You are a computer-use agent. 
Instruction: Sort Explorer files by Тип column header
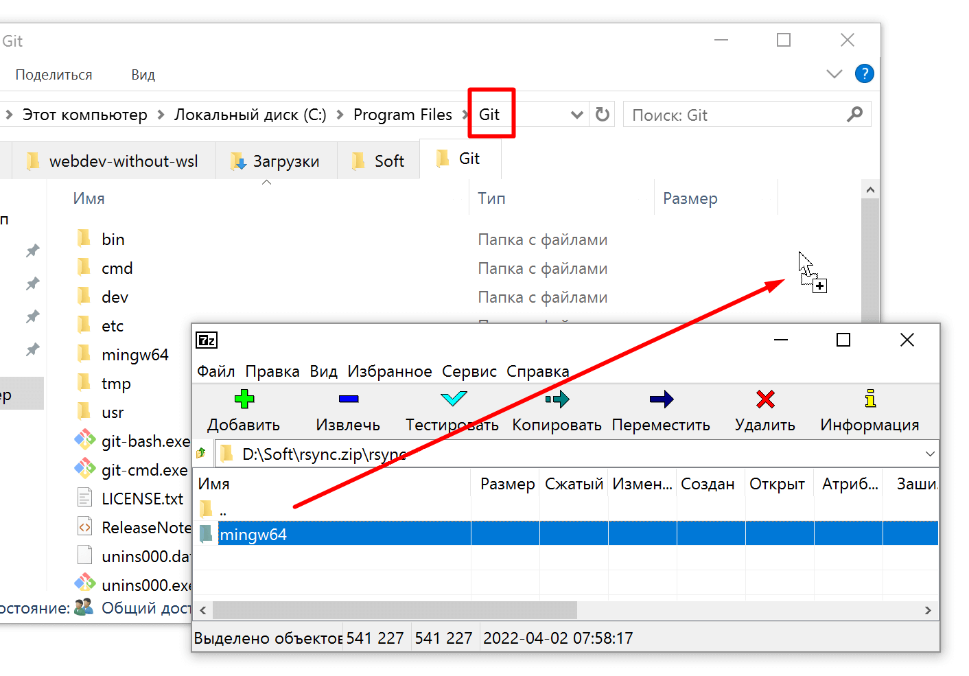pyautogui.click(x=492, y=198)
